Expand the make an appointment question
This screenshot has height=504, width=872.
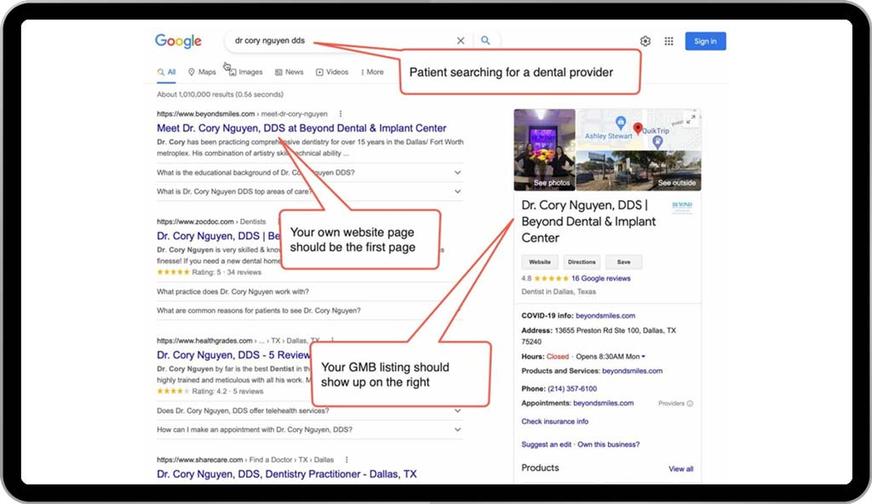point(309,429)
